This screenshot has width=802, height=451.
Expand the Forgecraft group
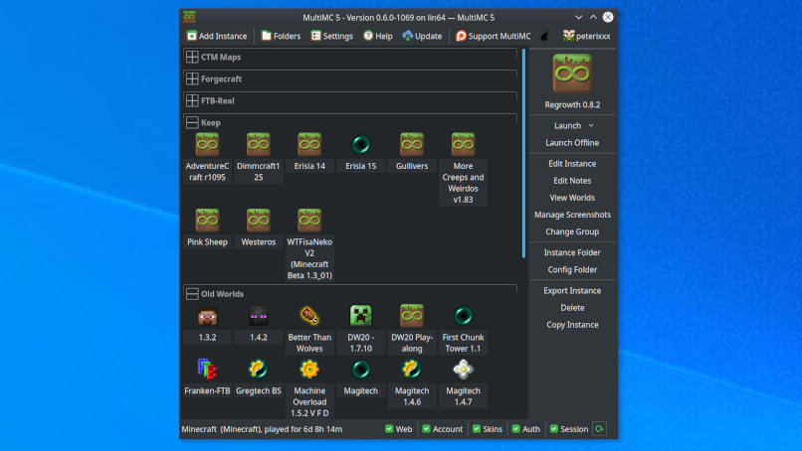192,78
